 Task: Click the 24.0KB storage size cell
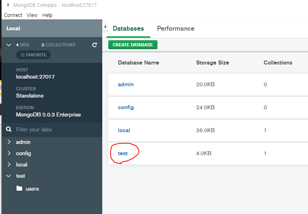pos(205,107)
